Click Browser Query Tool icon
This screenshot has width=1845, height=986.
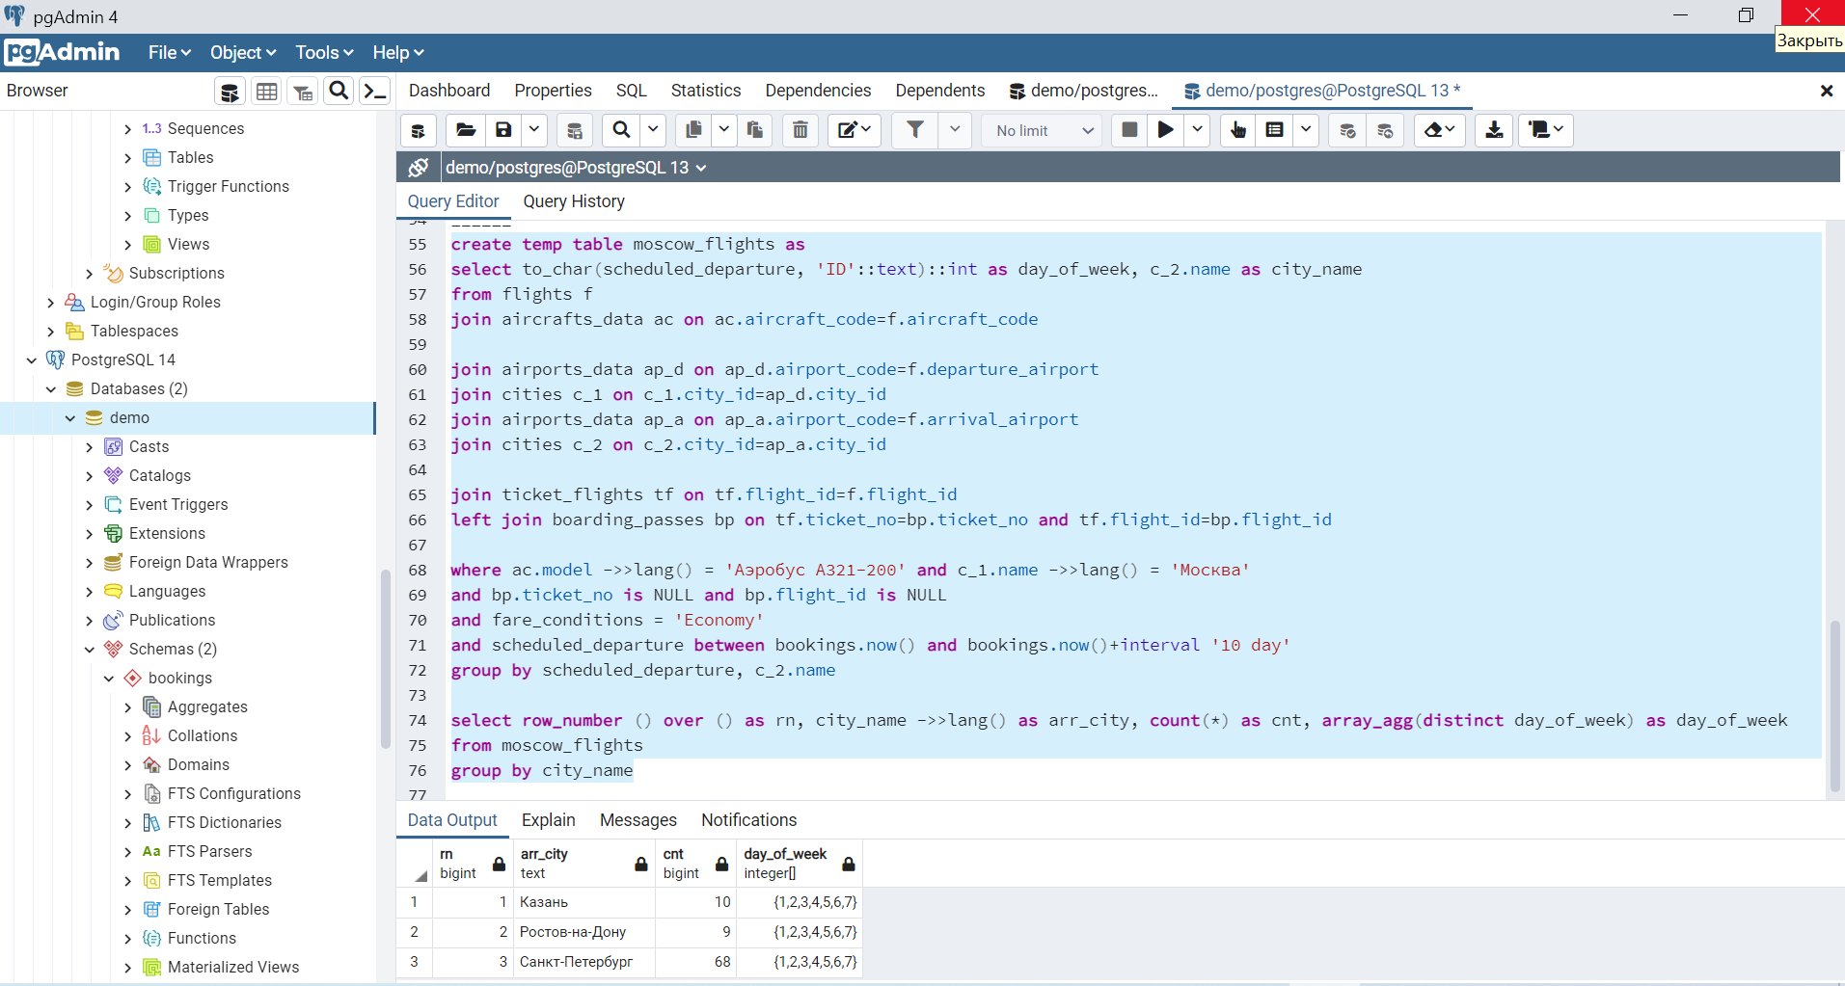coord(229,92)
